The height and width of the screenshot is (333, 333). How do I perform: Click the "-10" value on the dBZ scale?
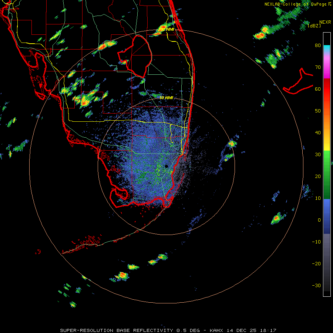pyautogui.click(x=316, y=242)
